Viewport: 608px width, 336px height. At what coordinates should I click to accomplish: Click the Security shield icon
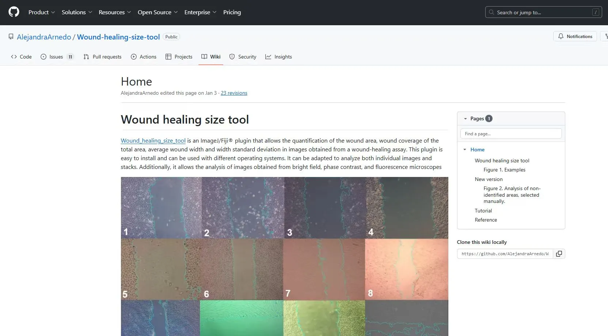232,57
